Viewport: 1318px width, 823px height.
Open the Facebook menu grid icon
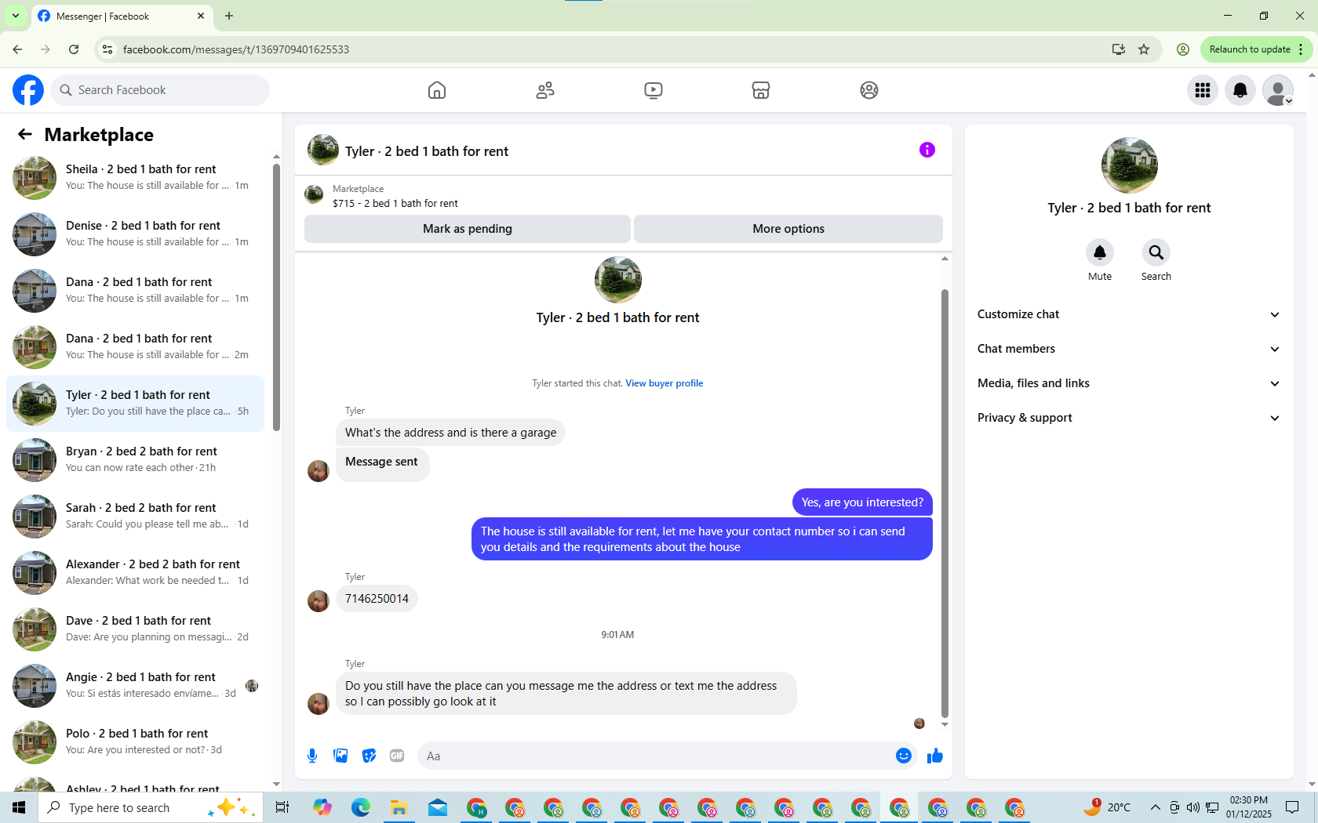point(1203,90)
